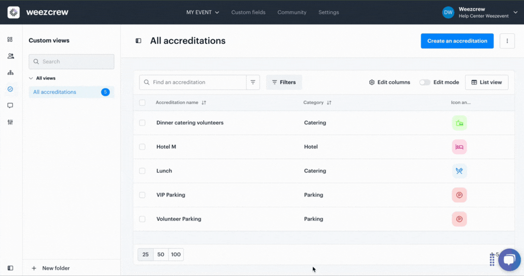Click the Hotel M pink bed icon

click(x=459, y=147)
